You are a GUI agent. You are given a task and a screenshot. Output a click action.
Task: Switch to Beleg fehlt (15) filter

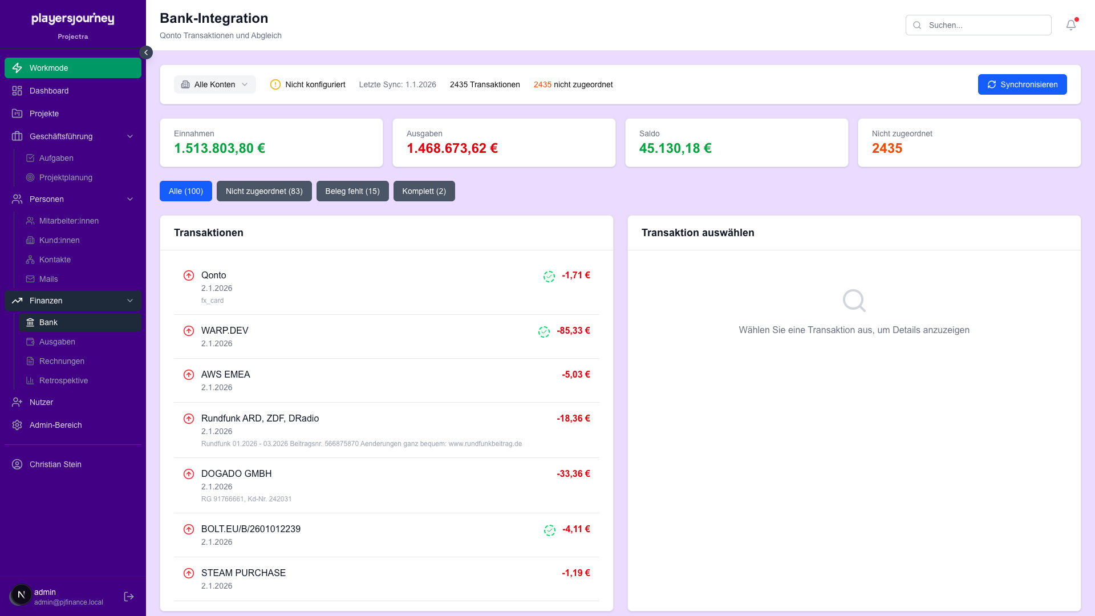coord(352,191)
